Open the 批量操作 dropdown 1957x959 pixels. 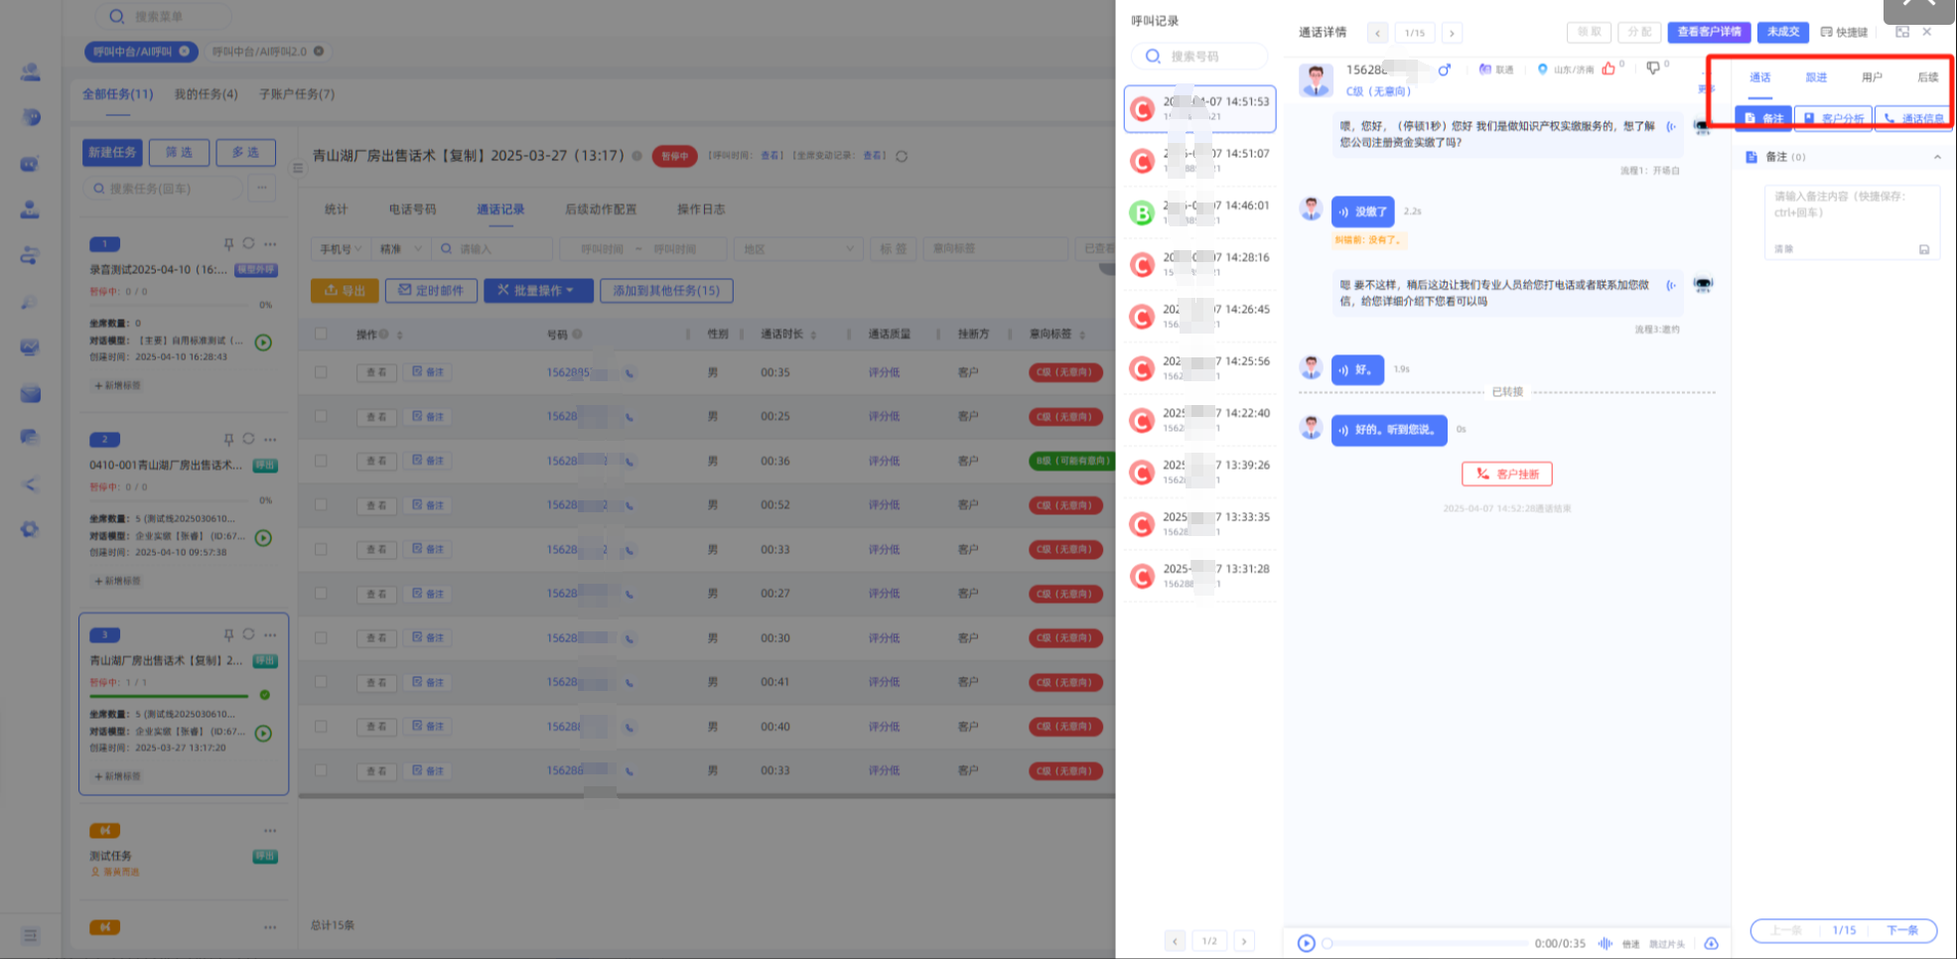538,290
